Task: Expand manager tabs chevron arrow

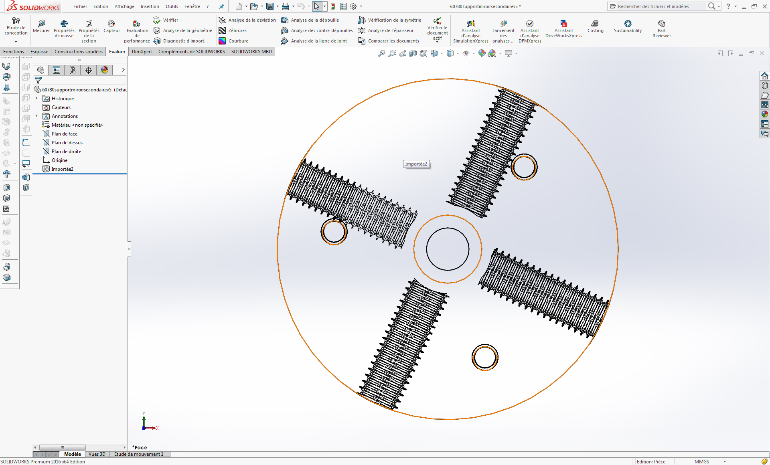Action: point(123,70)
